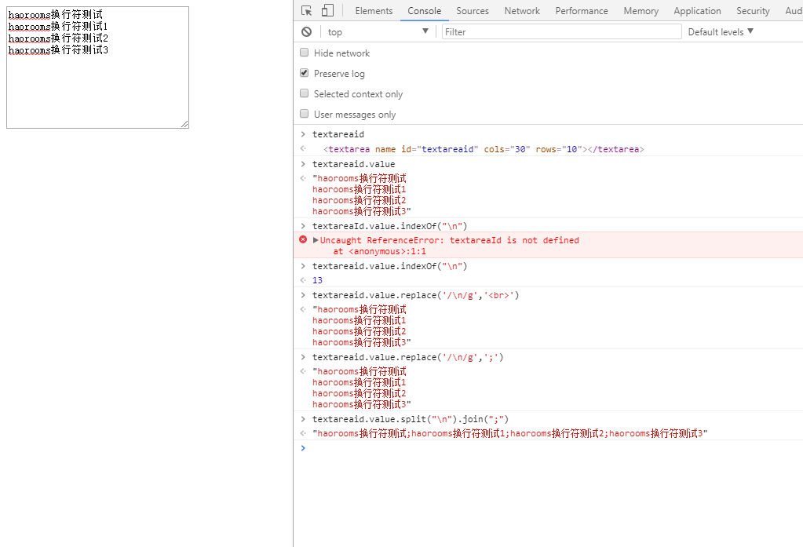Select the Console tab

pyautogui.click(x=424, y=11)
